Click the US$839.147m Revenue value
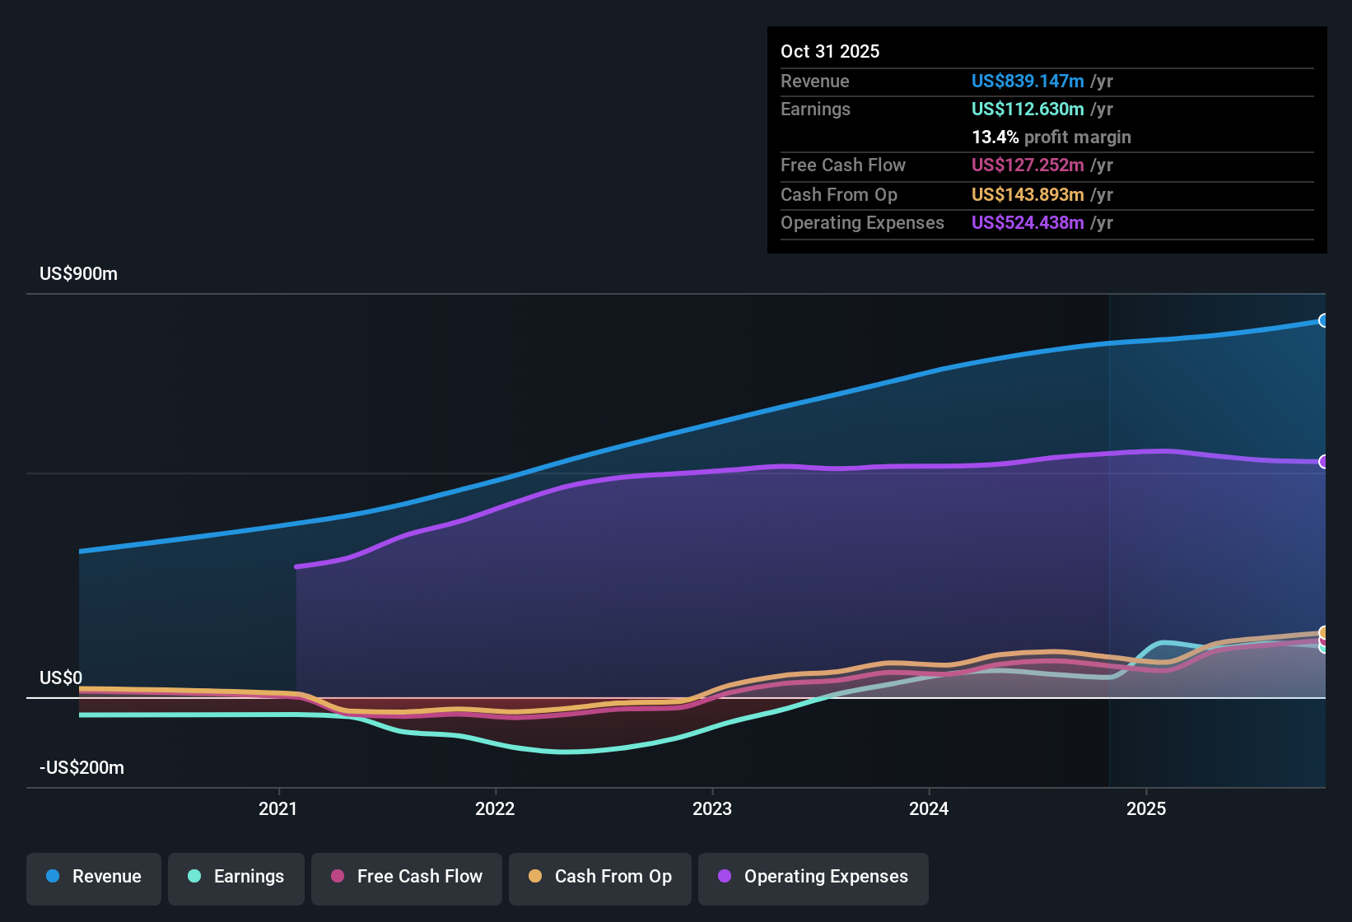The width and height of the screenshot is (1352, 922). tap(1027, 81)
